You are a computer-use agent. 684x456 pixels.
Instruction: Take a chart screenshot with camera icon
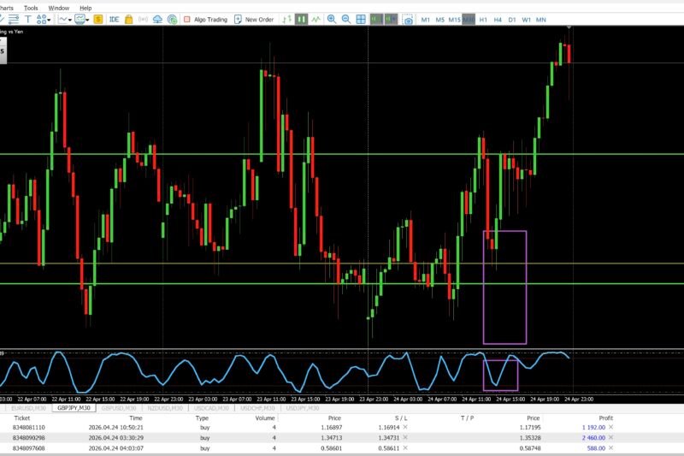[408, 20]
